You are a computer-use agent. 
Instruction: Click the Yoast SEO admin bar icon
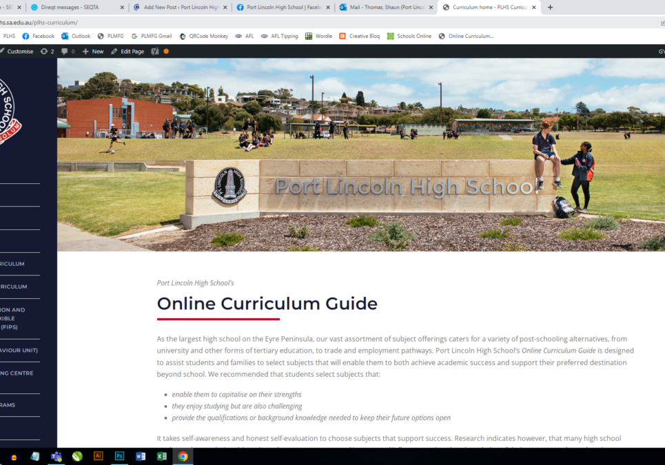155,51
